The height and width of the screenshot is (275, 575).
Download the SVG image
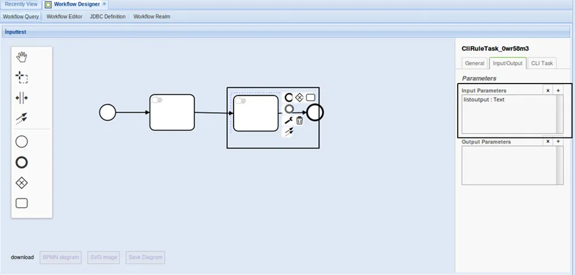(104, 257)
